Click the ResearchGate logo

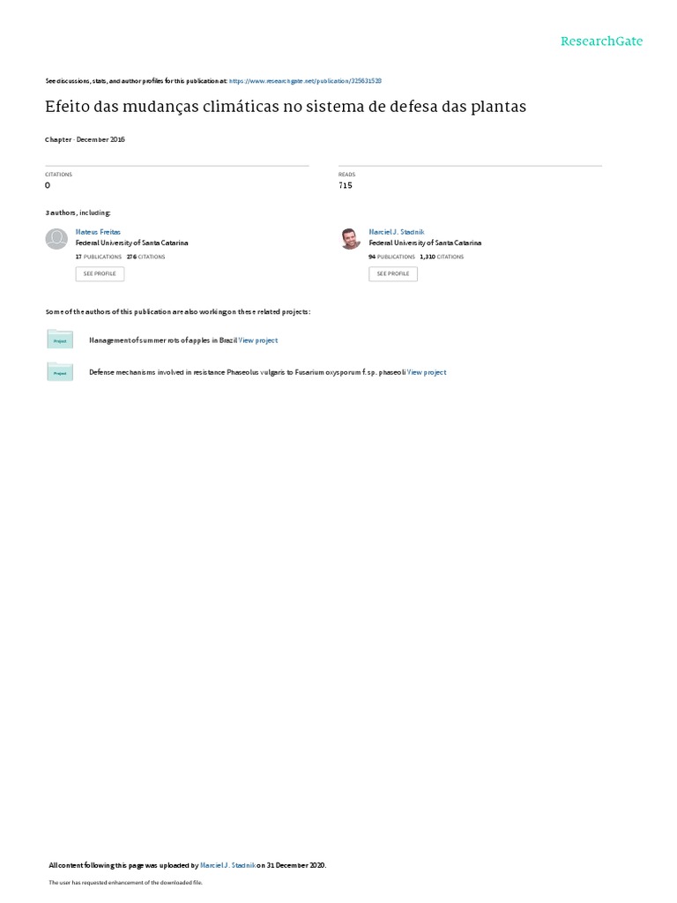click(x=601, y=41)
